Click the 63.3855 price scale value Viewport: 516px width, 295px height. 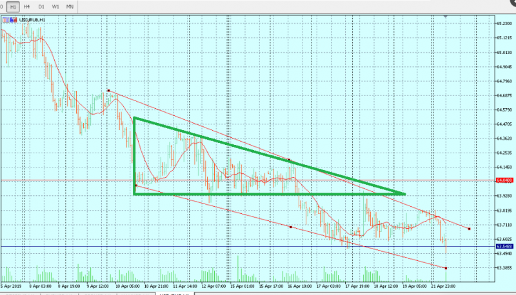click(x=504, y=268)
